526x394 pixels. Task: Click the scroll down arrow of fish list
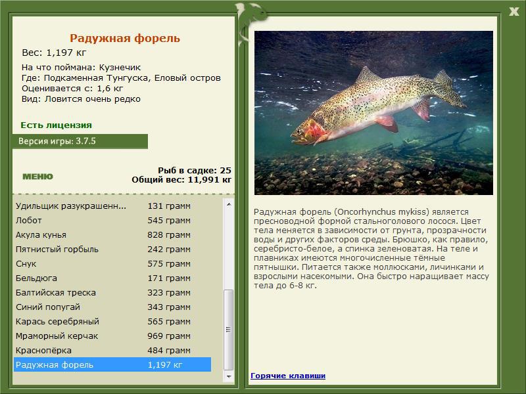(x=229, y=376)
